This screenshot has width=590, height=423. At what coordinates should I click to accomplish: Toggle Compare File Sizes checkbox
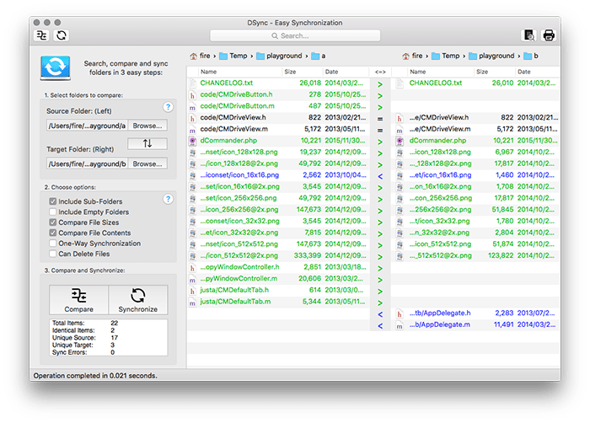tap(52, 222)
